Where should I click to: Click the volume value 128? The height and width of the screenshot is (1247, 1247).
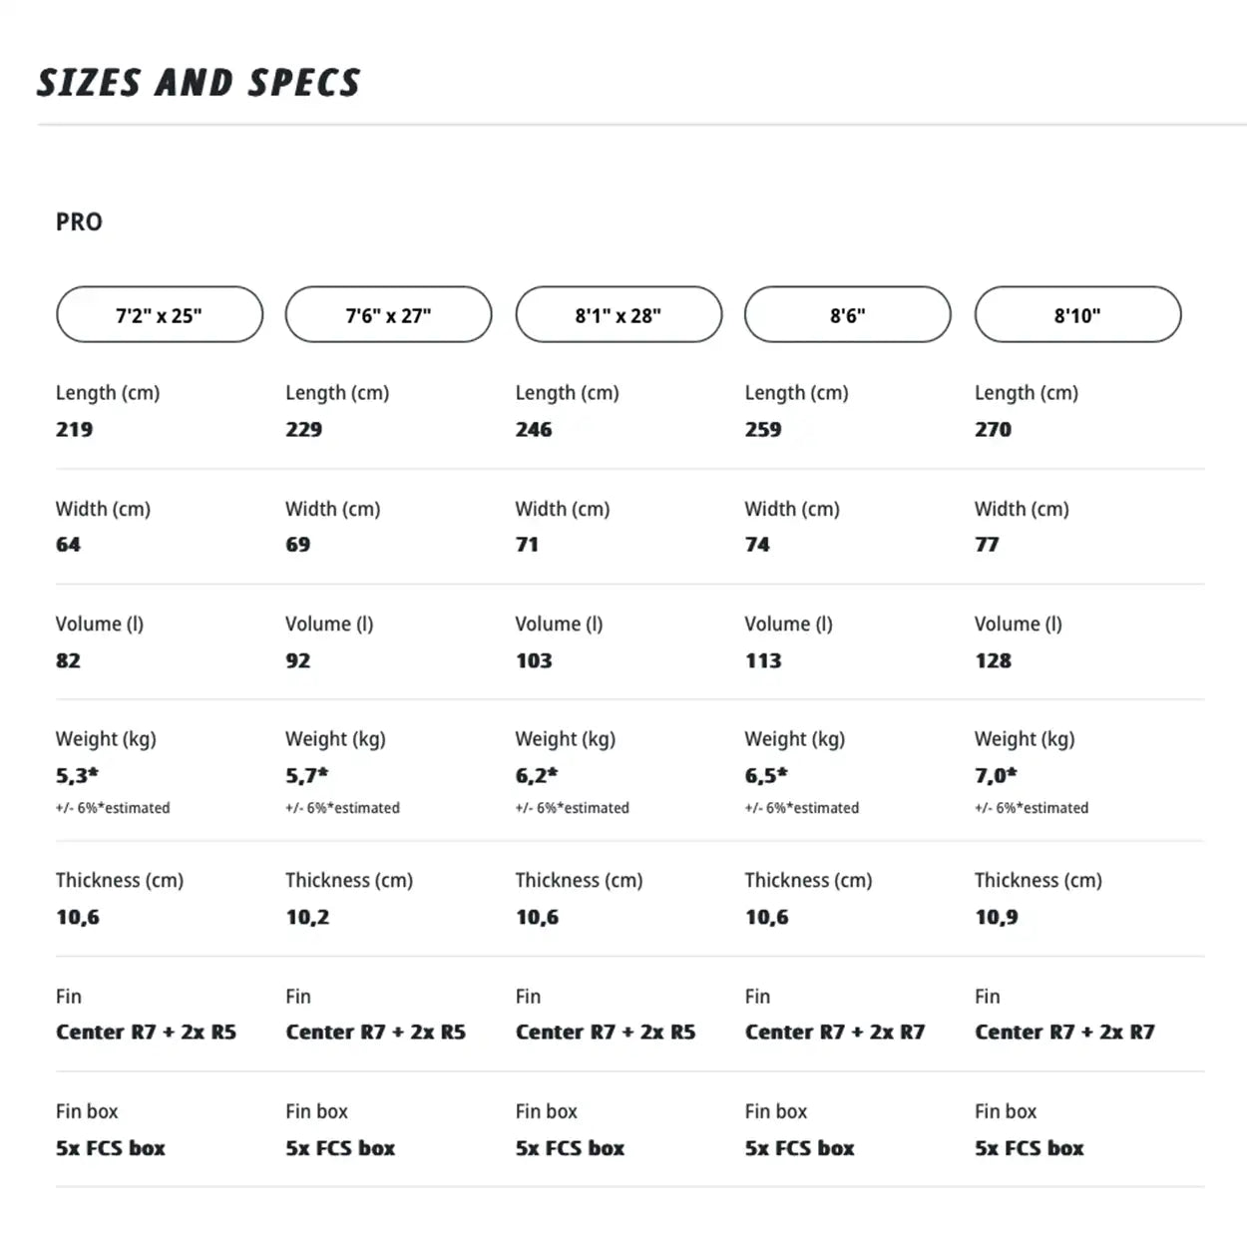(x=993, y=660)
